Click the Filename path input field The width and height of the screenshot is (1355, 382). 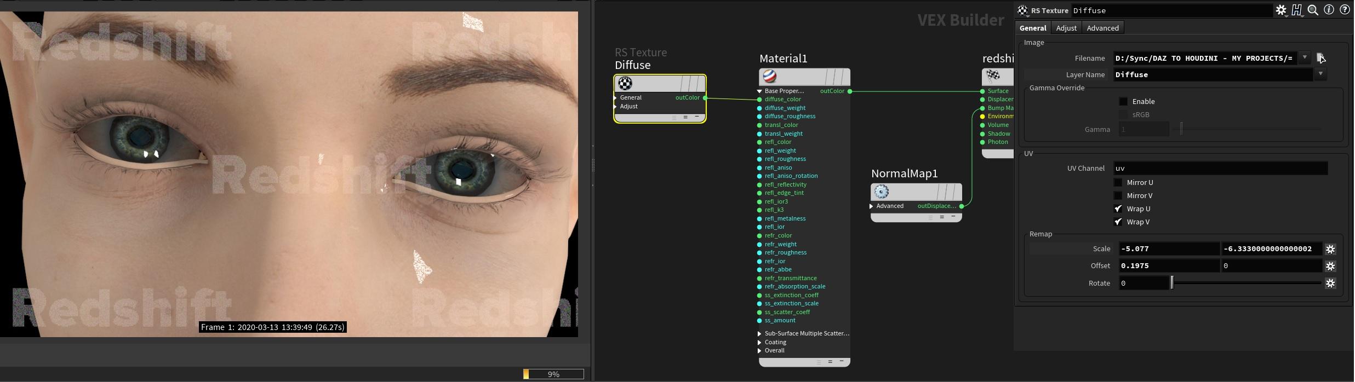click(x=1205, y=58)
